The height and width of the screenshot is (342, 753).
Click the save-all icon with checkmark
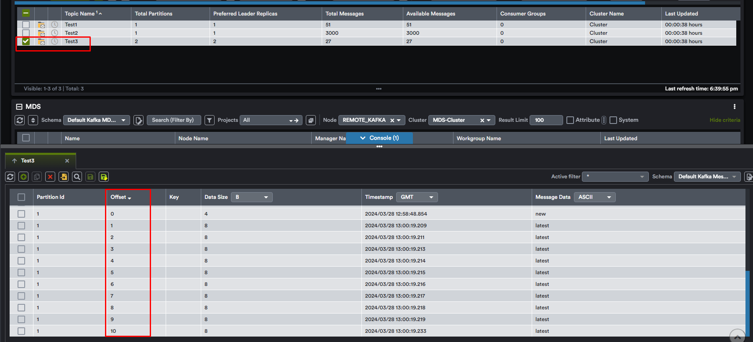point(104,177)
